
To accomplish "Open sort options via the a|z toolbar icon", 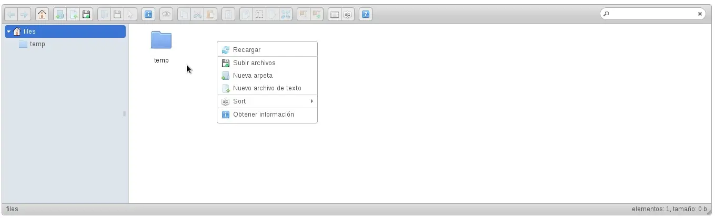I will coord(347,15).
